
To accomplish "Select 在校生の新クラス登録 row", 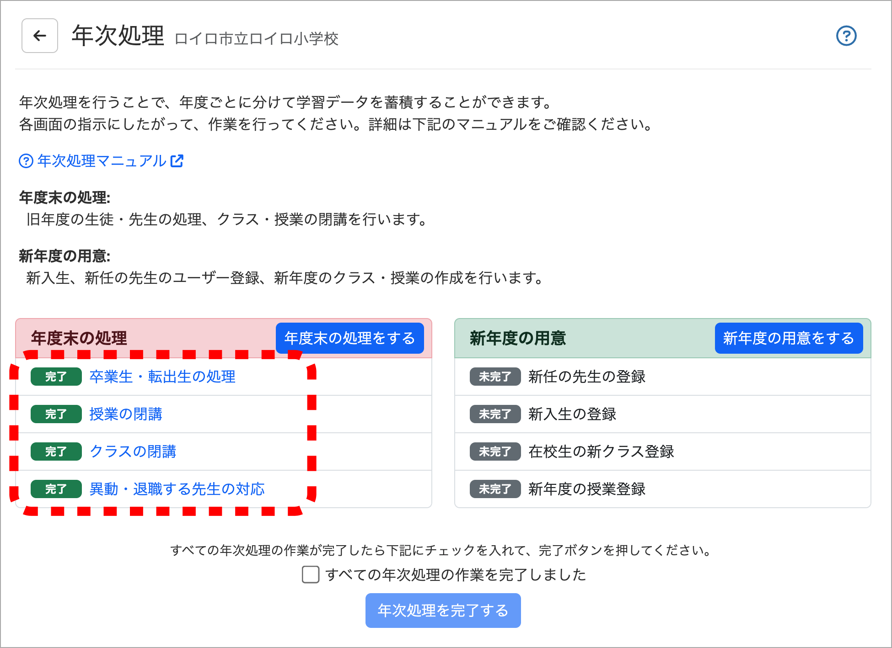I will [601, 451].
